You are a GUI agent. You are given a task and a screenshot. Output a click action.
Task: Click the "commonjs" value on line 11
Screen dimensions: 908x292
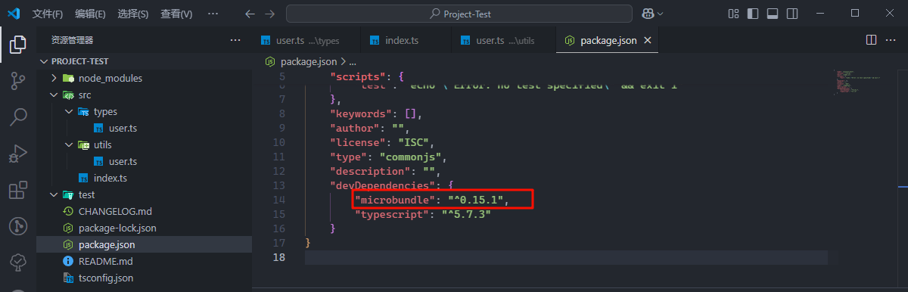click(411, 157)
